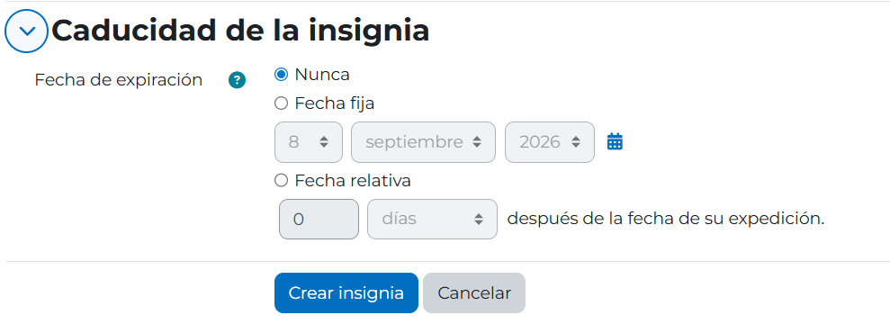Select the Nunca radio button
Screen dimensions: 890x324
click(281, 75)
